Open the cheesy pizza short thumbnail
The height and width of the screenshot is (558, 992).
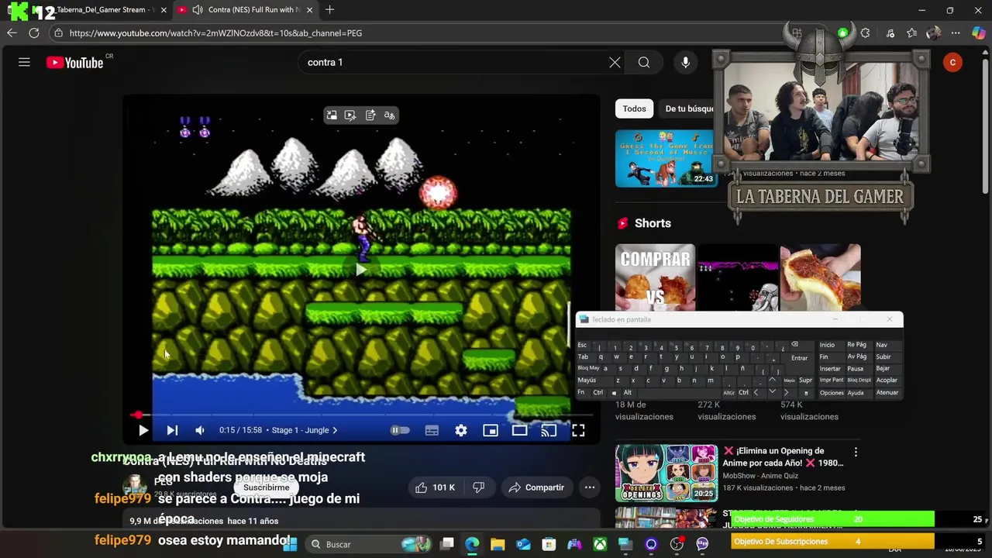point(820,279)
